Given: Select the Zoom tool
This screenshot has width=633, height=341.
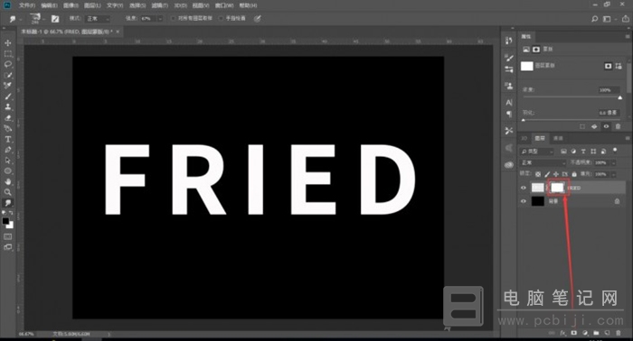Looking at the screenshot, I should coord(7,192).
